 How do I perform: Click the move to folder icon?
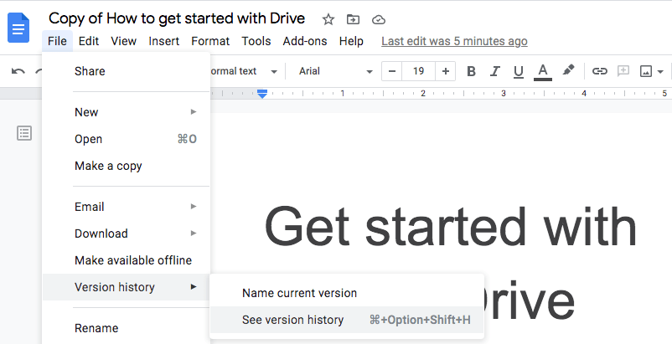pyautogui.click(x=353, y=19)
